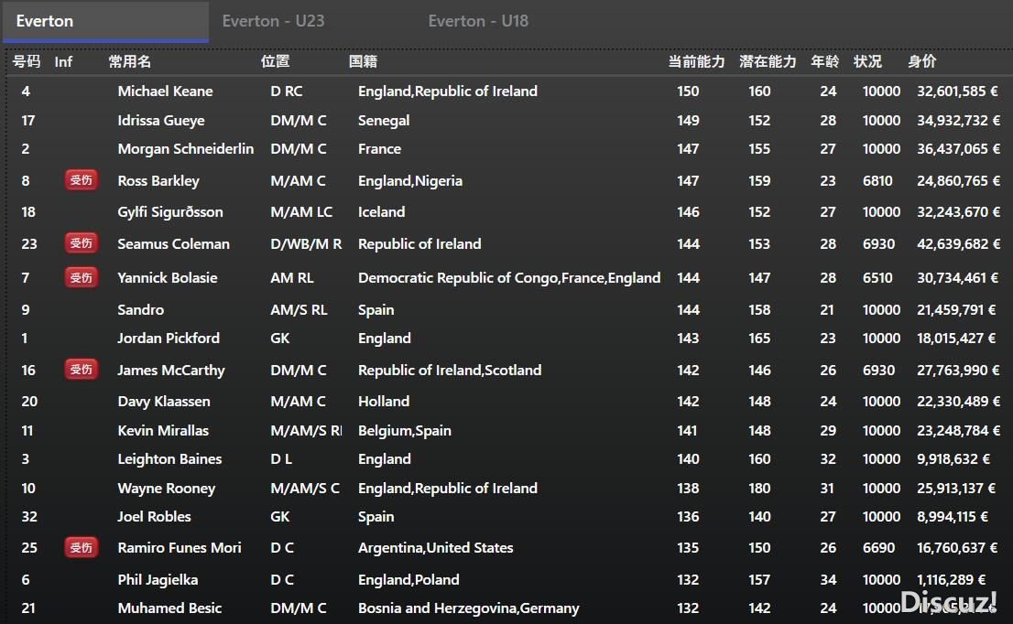Viewport: 1013px width, 624px height.
Task: Click the nationality Argentina,United States
Action: (435, 548)
